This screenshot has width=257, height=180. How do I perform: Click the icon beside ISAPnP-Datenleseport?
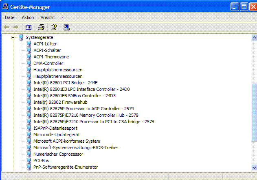pos(29,128)
